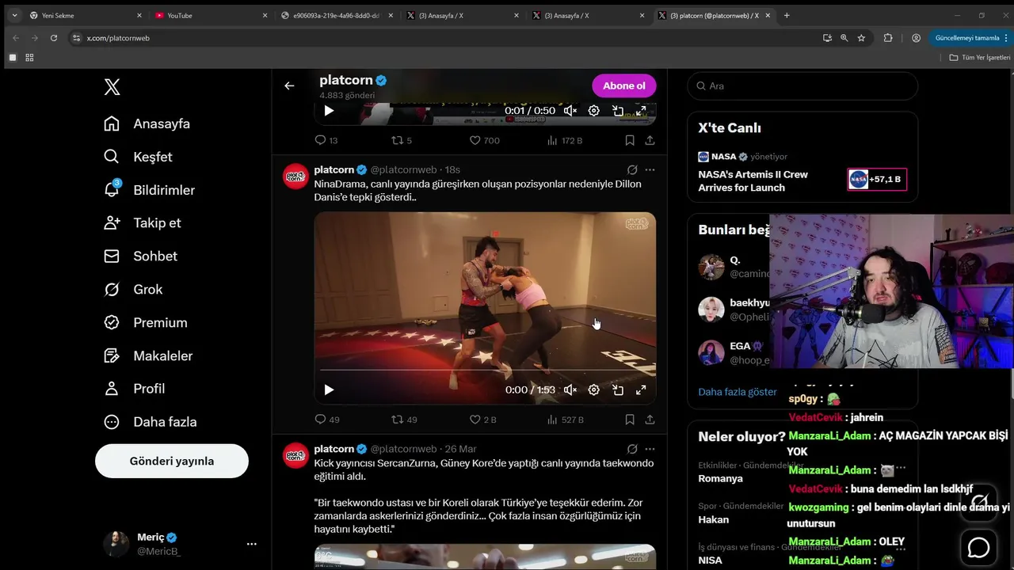The height and width of the screenshot is (570, 1014).
Task: Switch to Yeni Sekme tab
Action: point(84,15)
